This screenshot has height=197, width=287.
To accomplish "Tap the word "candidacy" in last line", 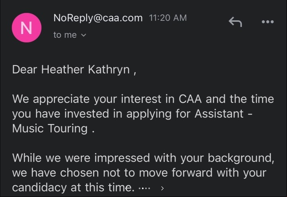I will pyautogui.click(x=39, y=187).
